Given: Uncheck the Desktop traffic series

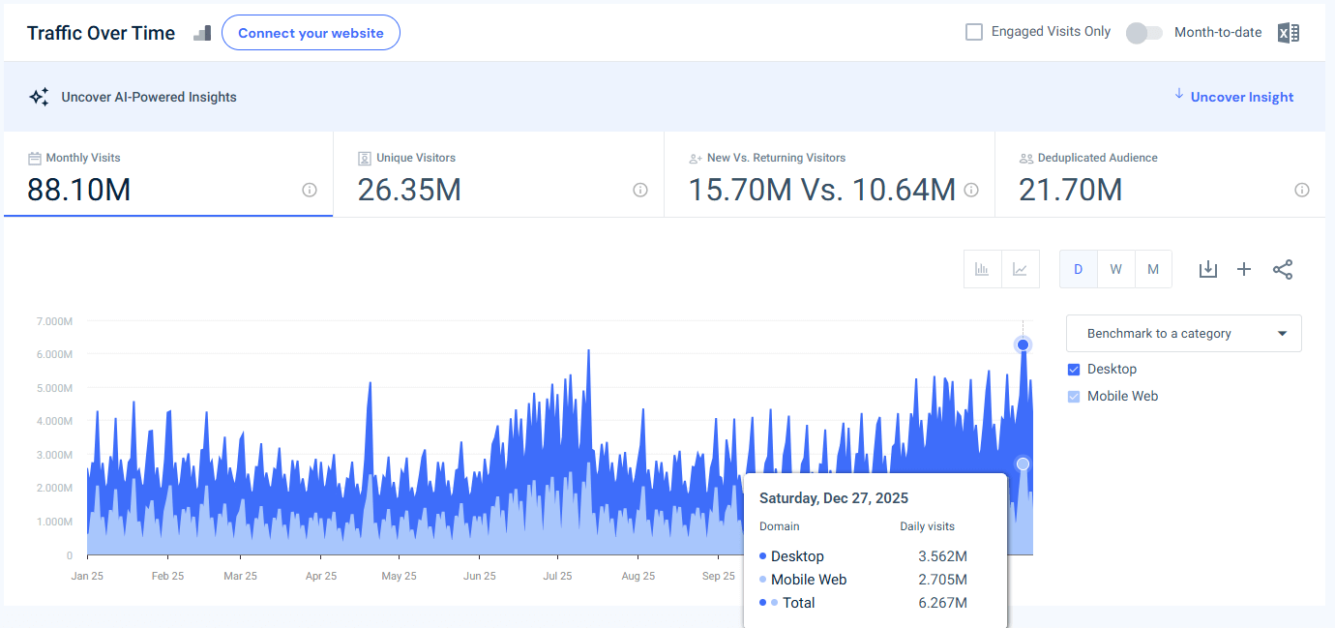Looking at the screenshot, I should click(x=1073, y=369).
